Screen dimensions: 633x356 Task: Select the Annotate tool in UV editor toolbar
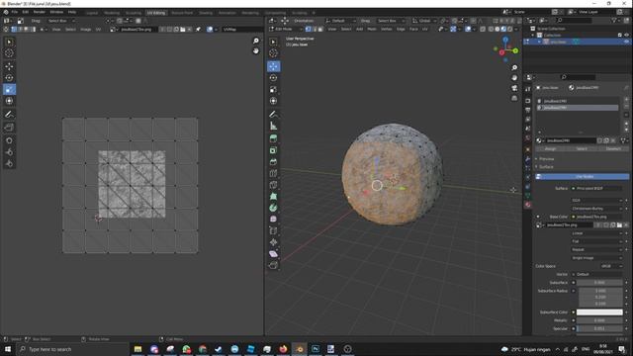pyautogui.click(x=9, y=115)
